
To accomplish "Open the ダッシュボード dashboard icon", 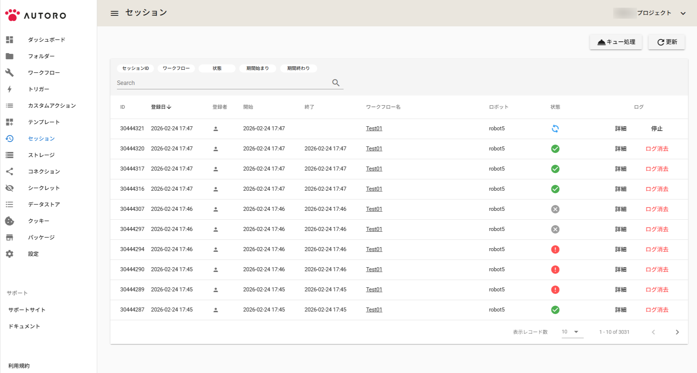I will pyautogui.click(x=10, y=40).
